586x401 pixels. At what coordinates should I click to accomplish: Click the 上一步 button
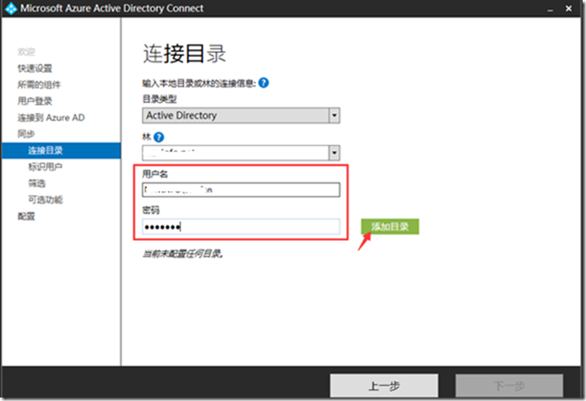[384, 385]
